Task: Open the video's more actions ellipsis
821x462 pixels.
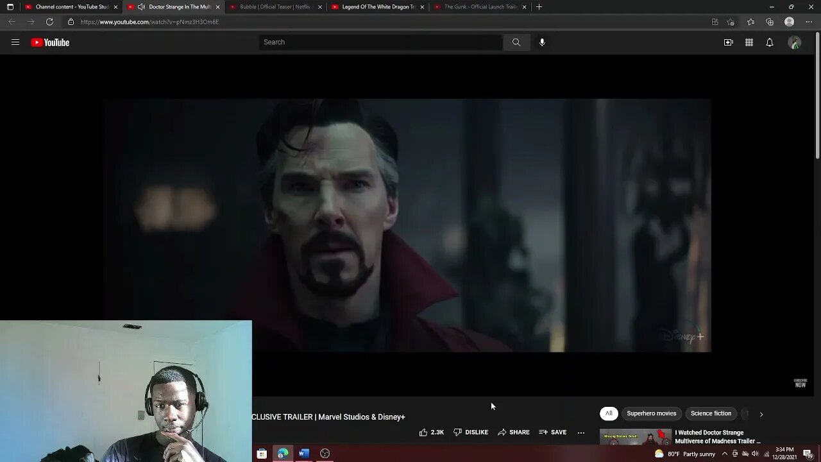Action: [581, 432]
